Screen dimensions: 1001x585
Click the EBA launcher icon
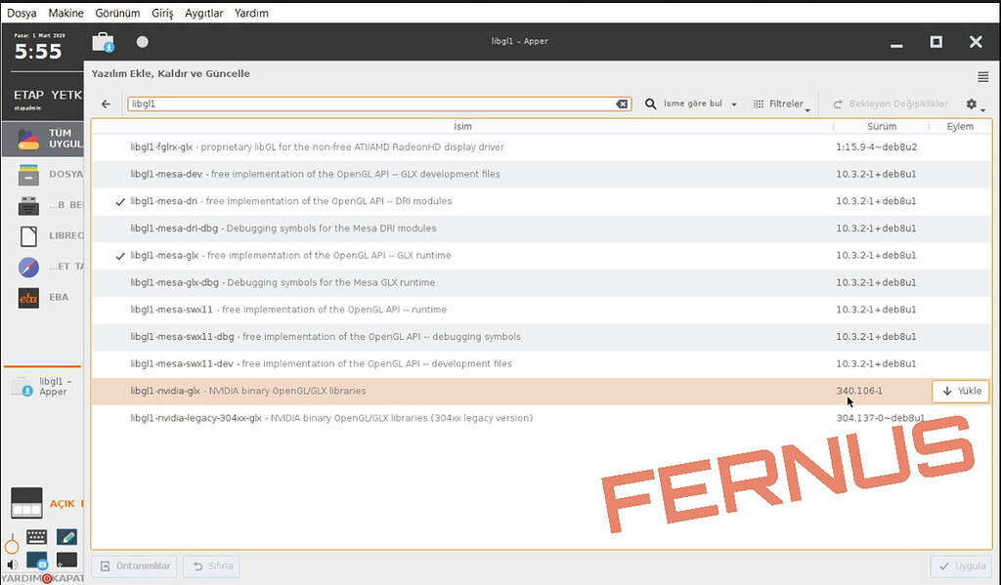pos(29,297)
